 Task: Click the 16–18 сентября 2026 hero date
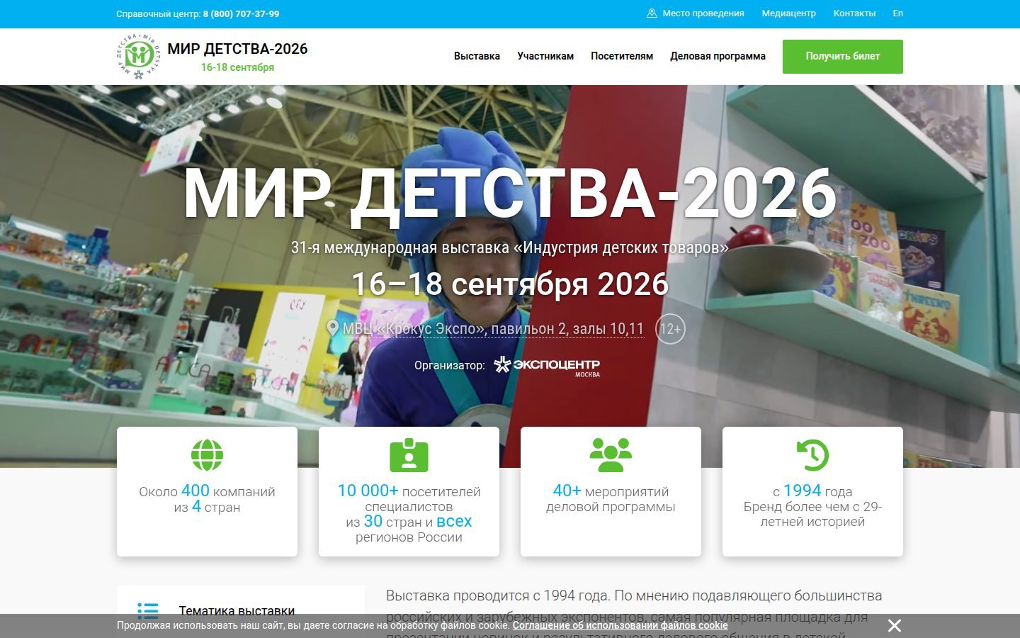[x=510, y=284]
